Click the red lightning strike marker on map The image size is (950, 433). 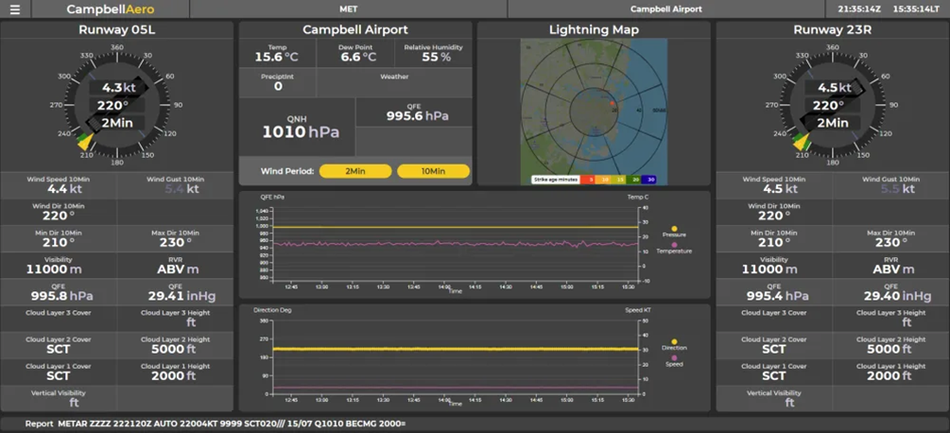point(613,103)
